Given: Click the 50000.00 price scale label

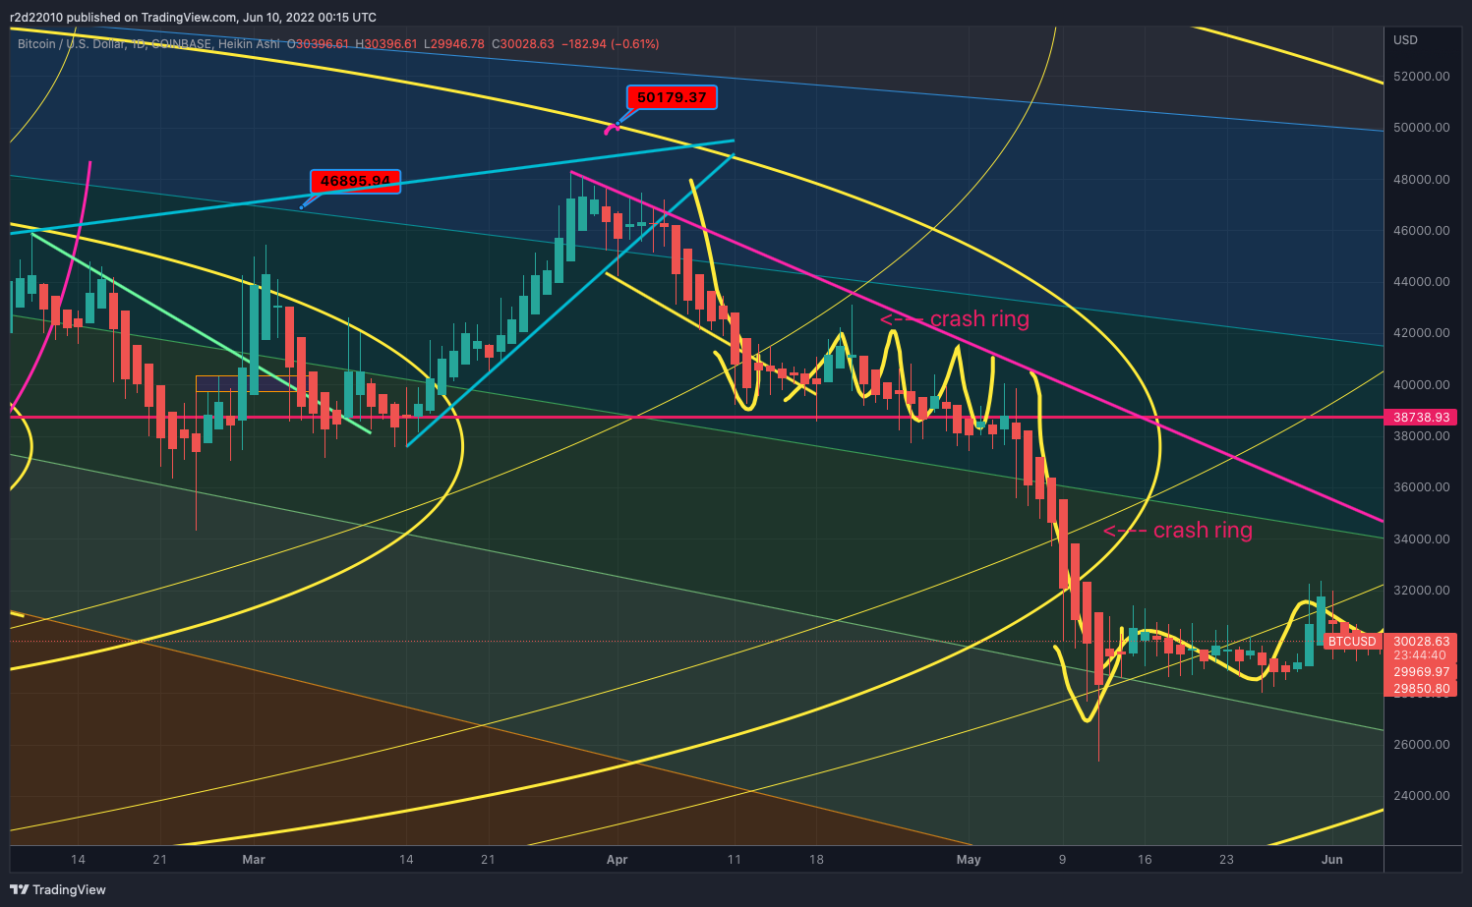Looking at the screenshot, I should click(1422, 128).
